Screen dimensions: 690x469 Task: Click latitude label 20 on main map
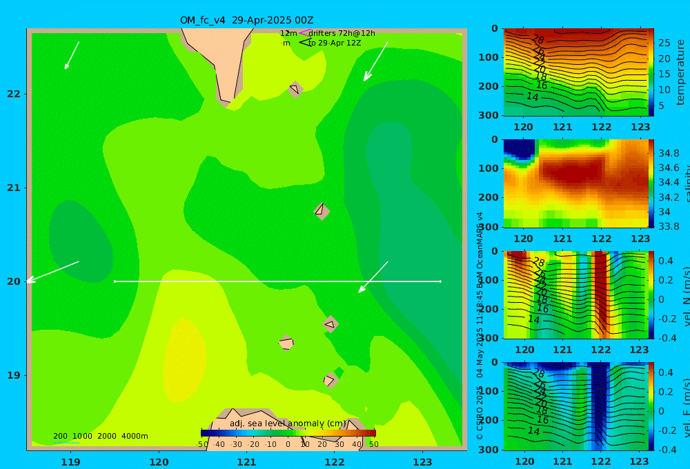tap(14, 281)
